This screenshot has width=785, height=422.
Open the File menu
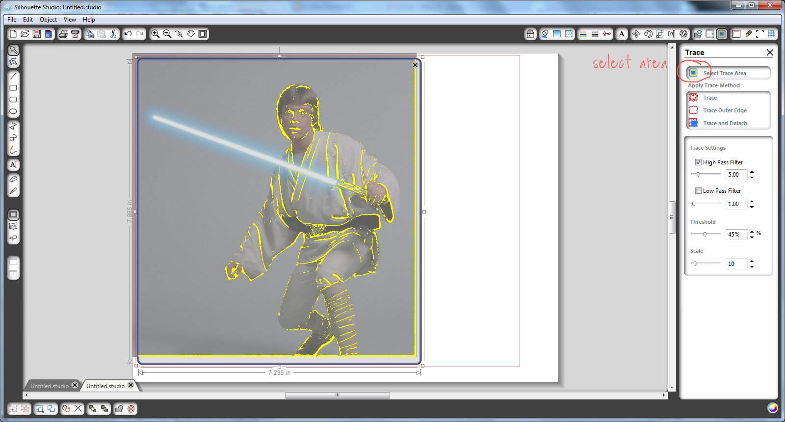[12, 20]
